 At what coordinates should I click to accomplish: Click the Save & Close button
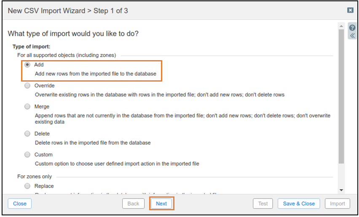point(299,204)
